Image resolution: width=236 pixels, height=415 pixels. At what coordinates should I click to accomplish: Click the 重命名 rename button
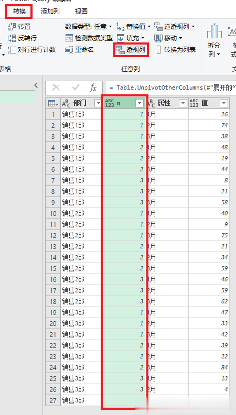point(80,49)
